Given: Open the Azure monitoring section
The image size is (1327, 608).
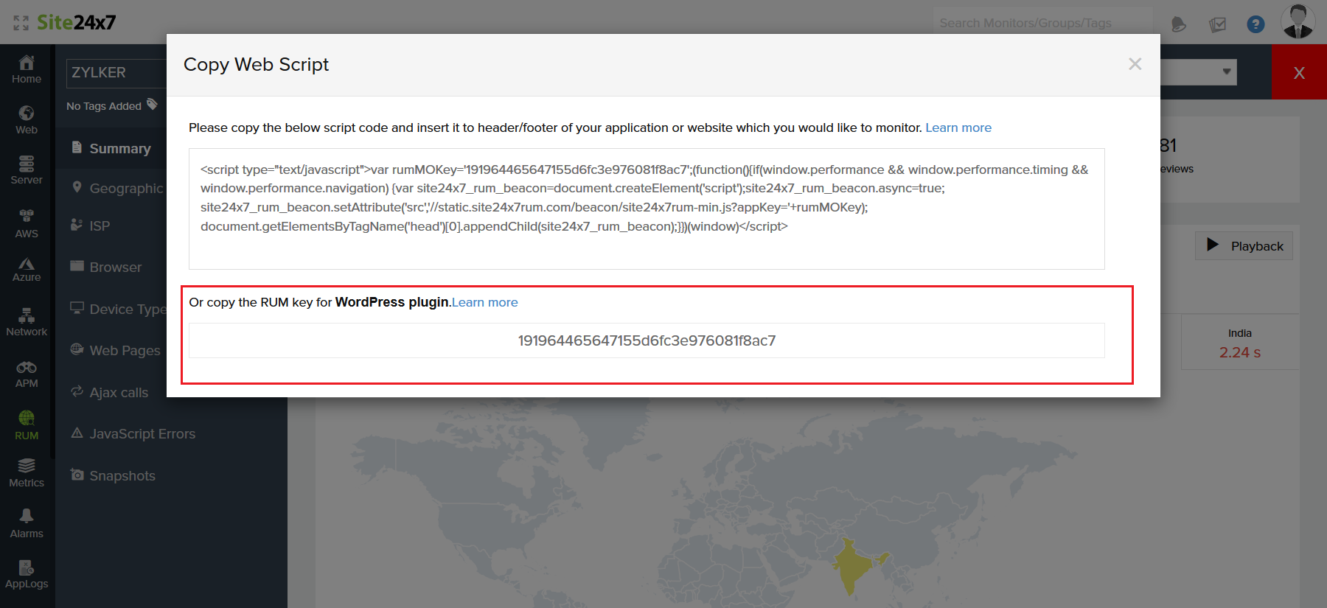Looking at the screenshot, I should point(27,270).
